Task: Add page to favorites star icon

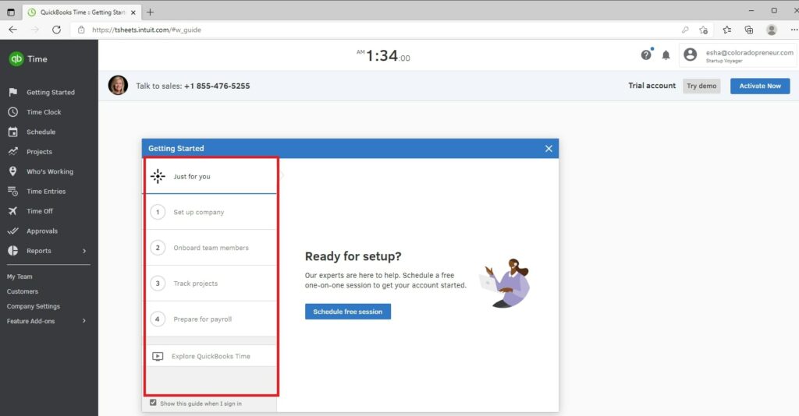Action: click(704, 30)
